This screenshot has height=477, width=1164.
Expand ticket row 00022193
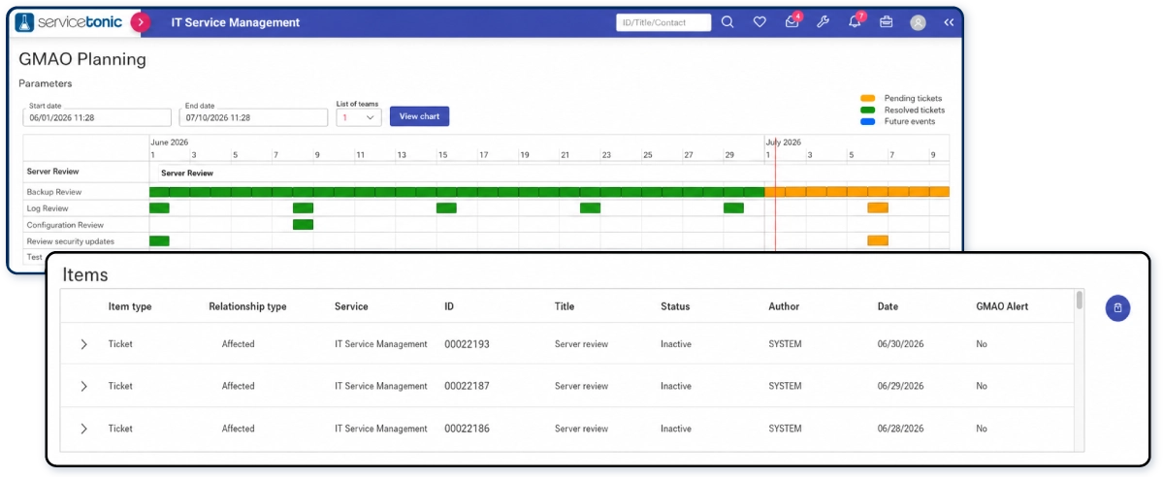pos(84,344)
